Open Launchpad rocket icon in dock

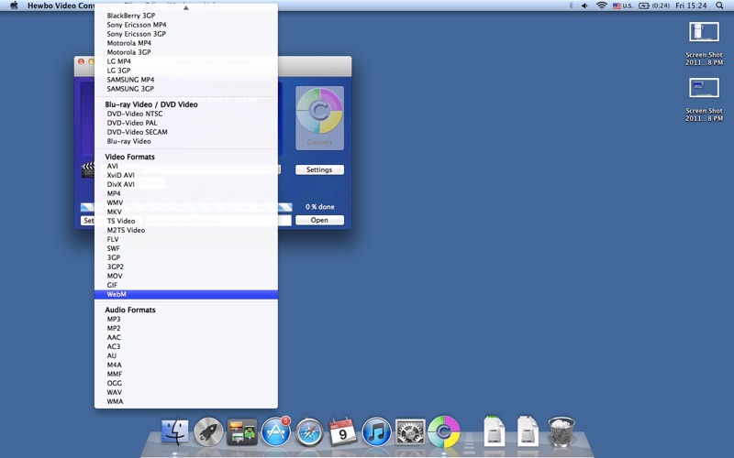pyautogui.click(x=208, y=431)
